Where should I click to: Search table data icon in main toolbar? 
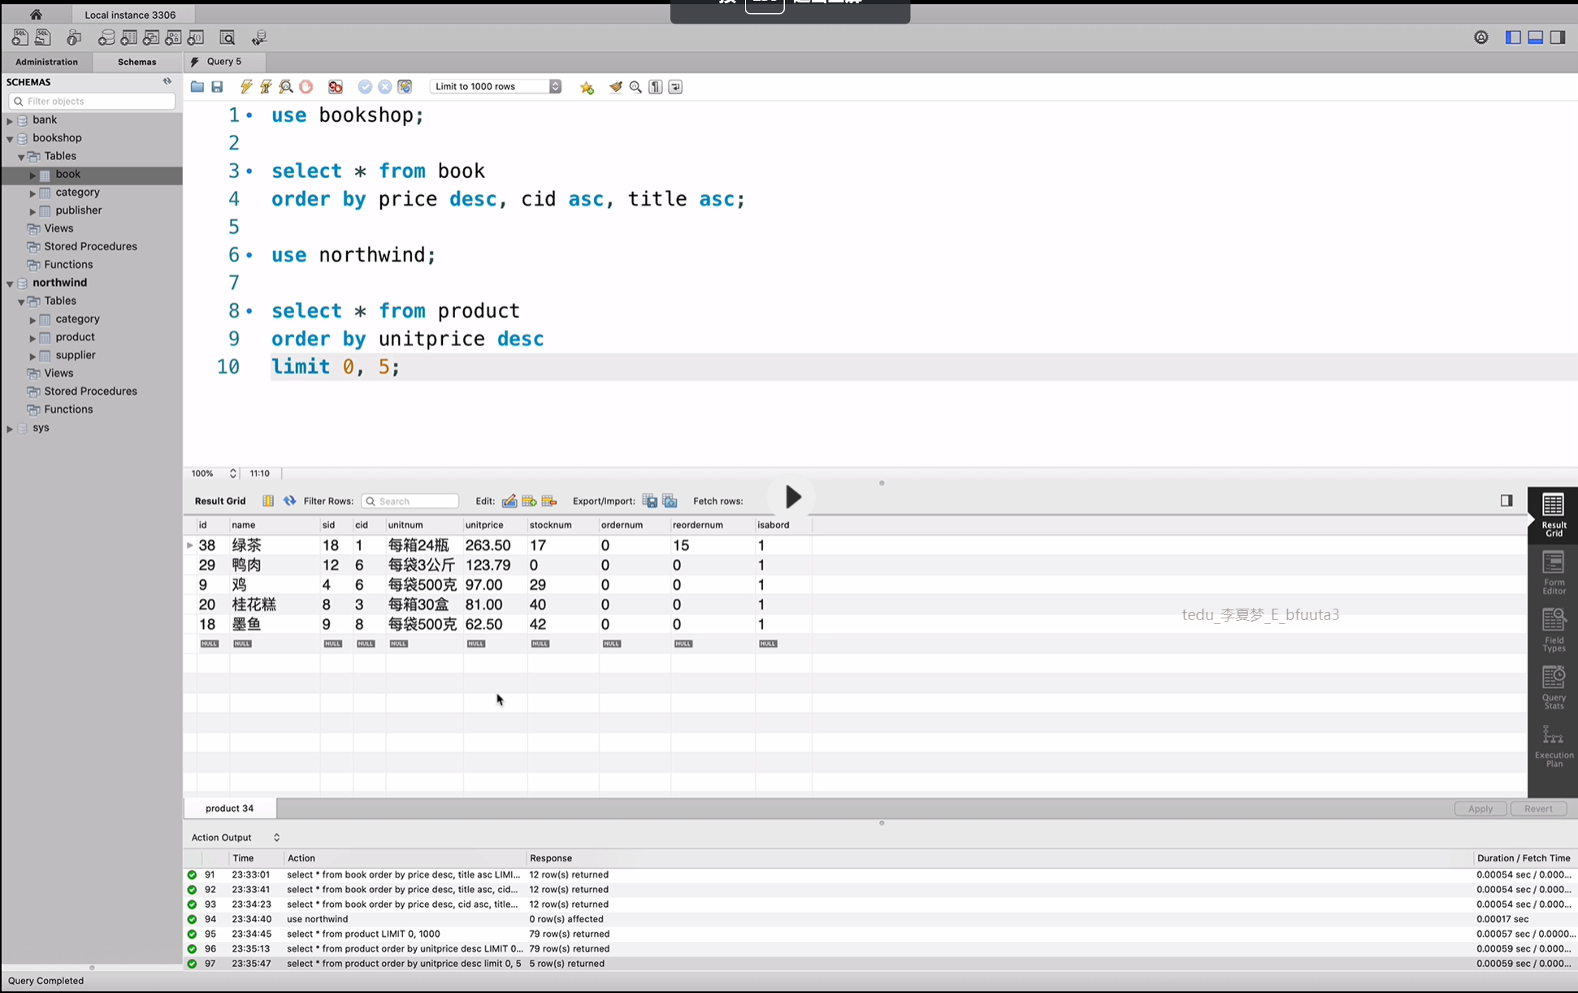[x=228, y=37]
